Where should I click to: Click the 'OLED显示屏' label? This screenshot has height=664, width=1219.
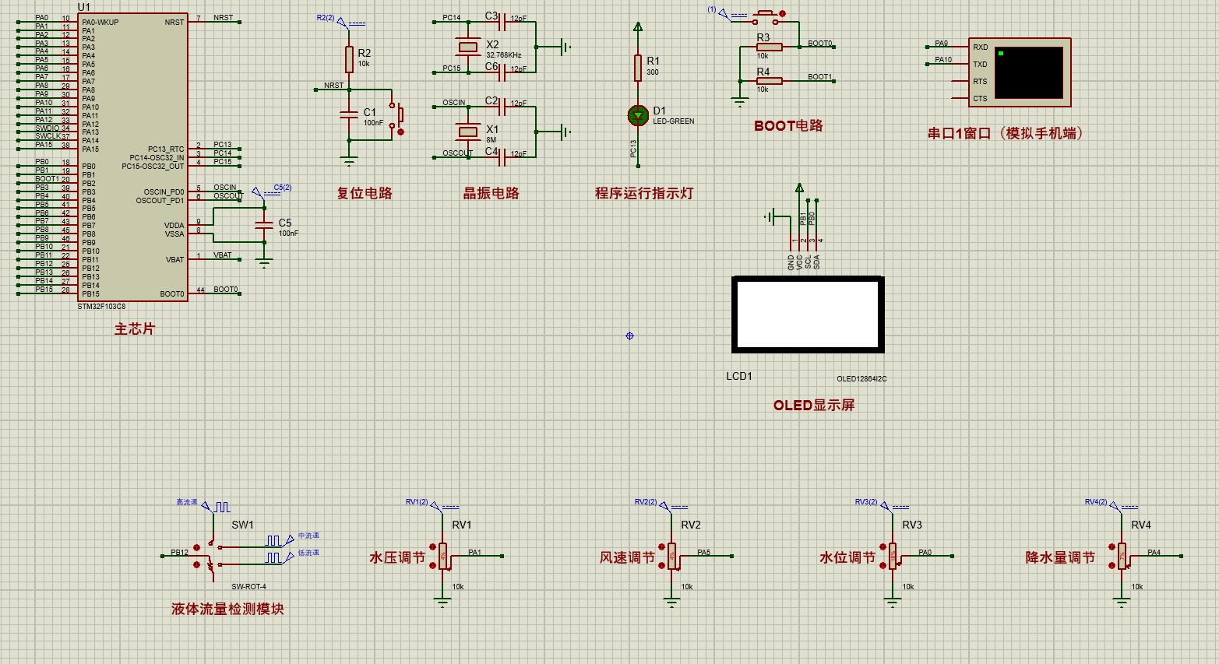[x=814, y=405]
